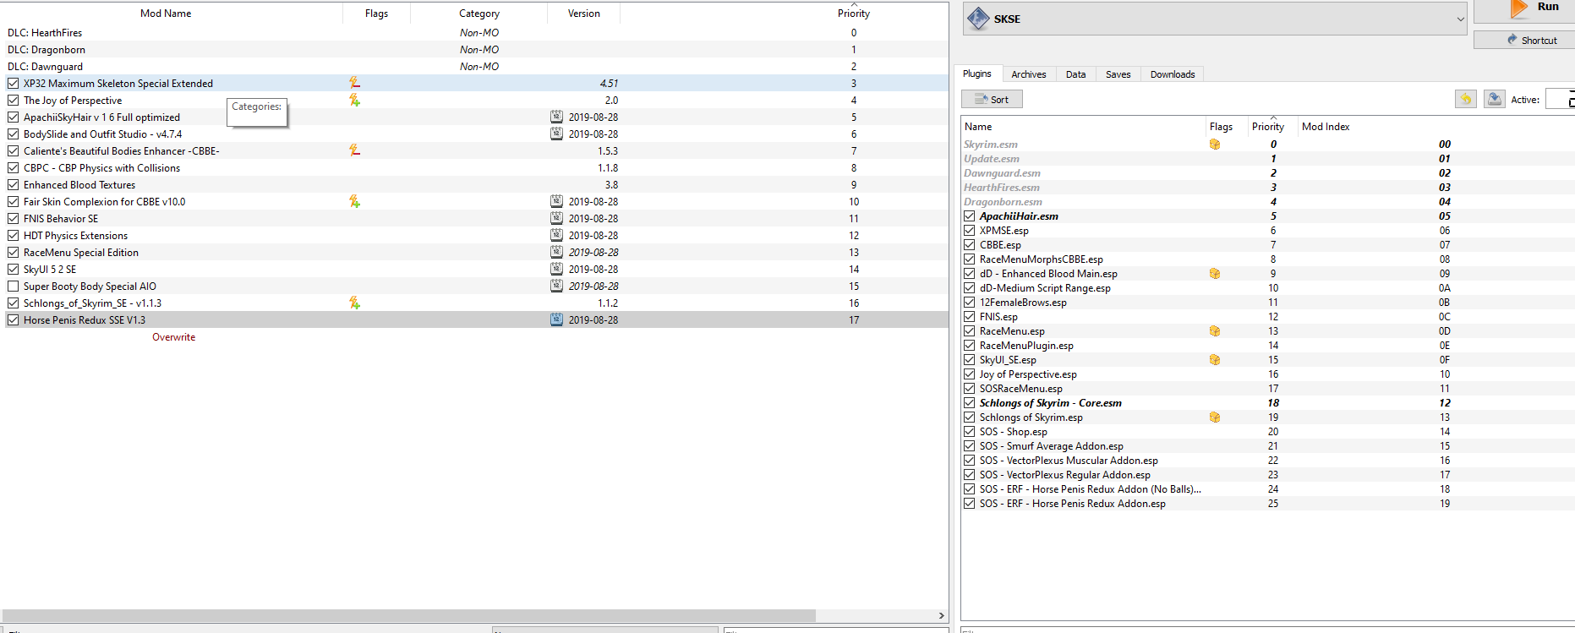Switch to the Plugins tab
This screenshot has height=633, width=1575.
click(x=977, y=74)
